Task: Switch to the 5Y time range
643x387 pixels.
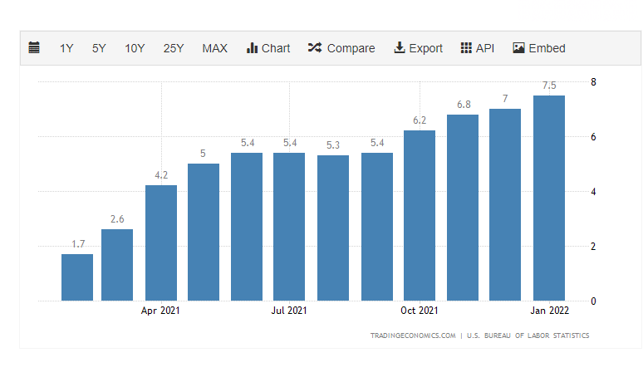Action: (99, 48)
